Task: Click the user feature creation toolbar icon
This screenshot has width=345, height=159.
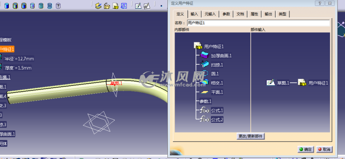Action: click(x=116, y=6)
